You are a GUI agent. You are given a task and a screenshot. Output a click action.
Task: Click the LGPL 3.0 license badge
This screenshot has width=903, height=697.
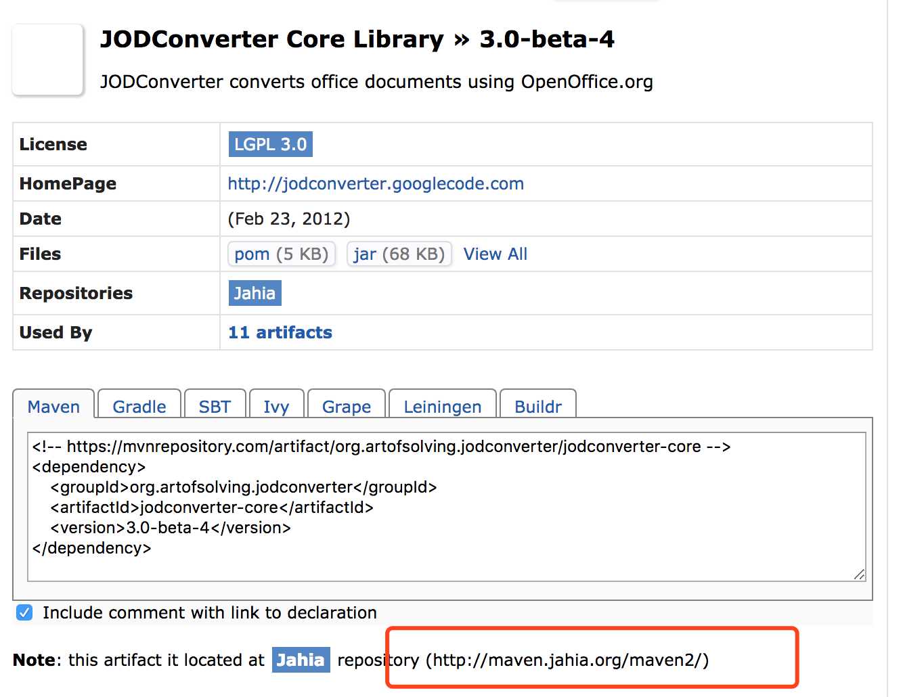(270, 144)
